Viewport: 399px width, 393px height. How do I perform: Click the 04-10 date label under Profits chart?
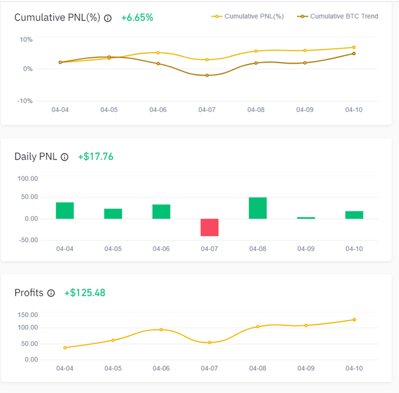coord(354,368)
